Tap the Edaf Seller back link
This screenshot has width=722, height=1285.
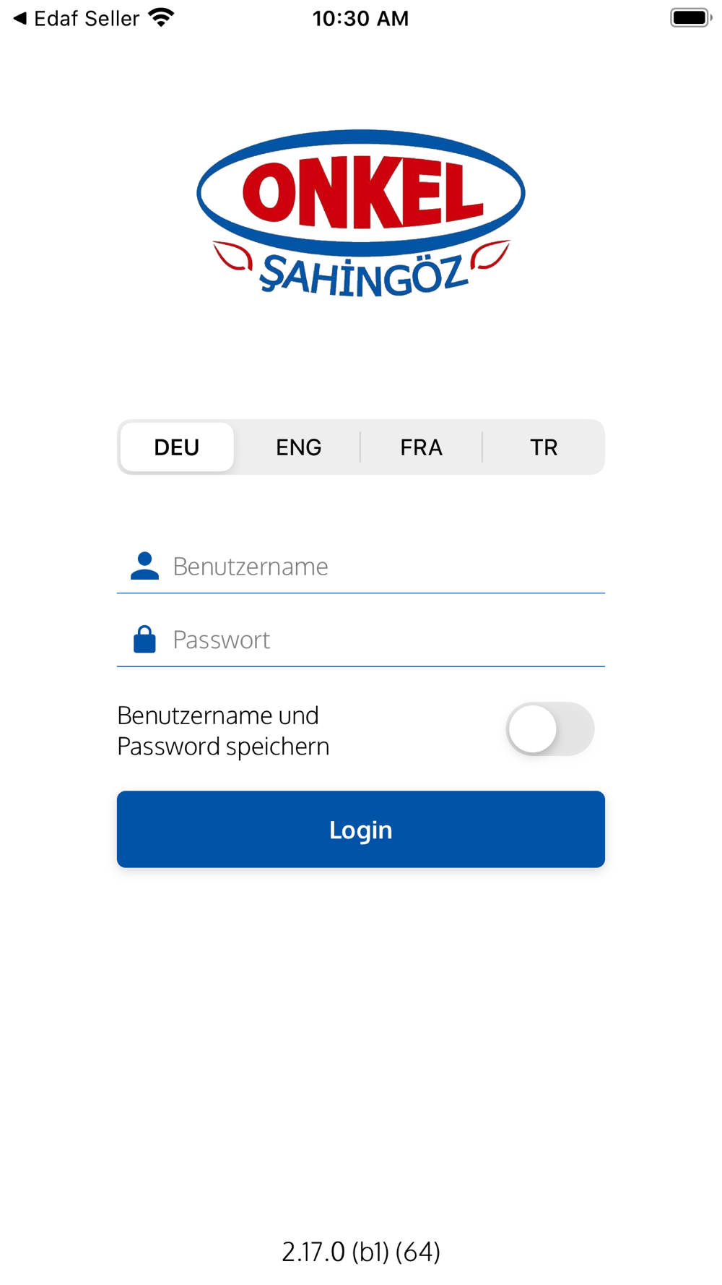[x=87, y=18]
